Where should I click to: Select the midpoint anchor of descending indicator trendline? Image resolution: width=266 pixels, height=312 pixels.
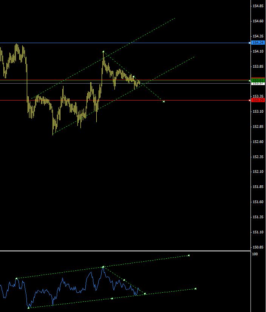click(x=124, y=280)
